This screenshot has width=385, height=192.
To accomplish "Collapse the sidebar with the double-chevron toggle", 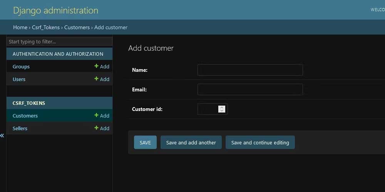I will [2, 136].
